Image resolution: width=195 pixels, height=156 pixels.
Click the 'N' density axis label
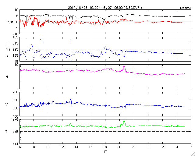tap(7, 77)
